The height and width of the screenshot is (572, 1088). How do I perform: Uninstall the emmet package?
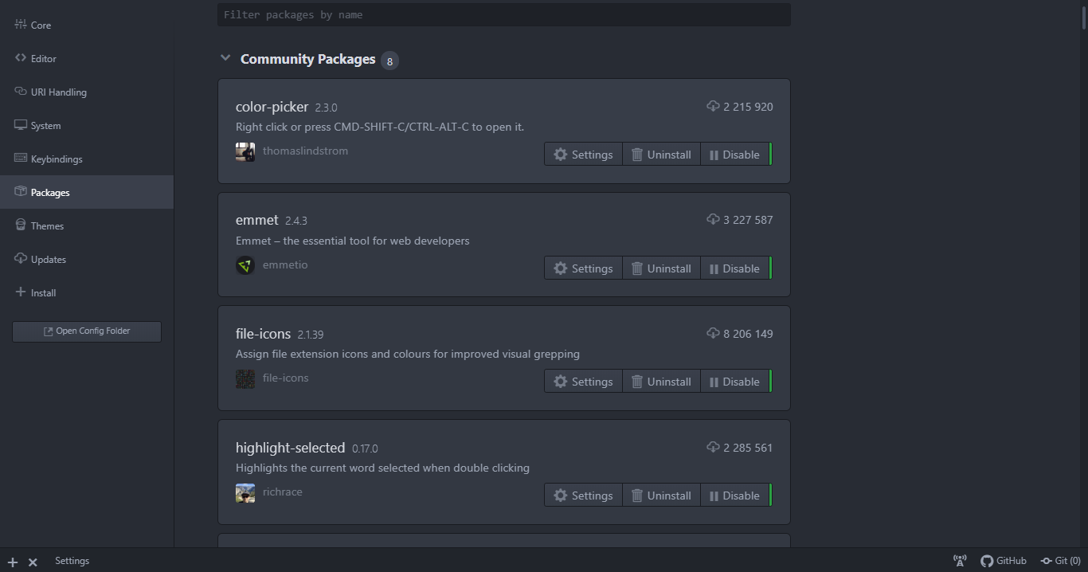[661, 268]
